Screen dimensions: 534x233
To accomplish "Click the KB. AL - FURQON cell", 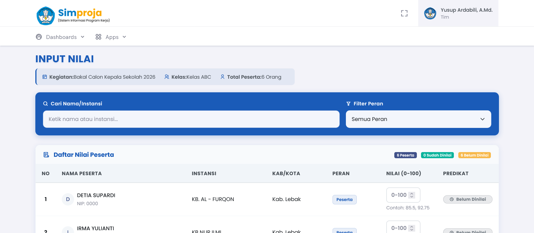I will (x=213, y=199).
